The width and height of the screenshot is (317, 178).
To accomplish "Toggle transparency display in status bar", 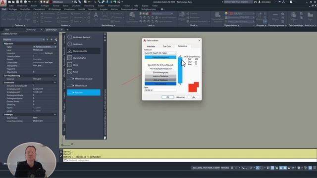I will coord(272,168).
